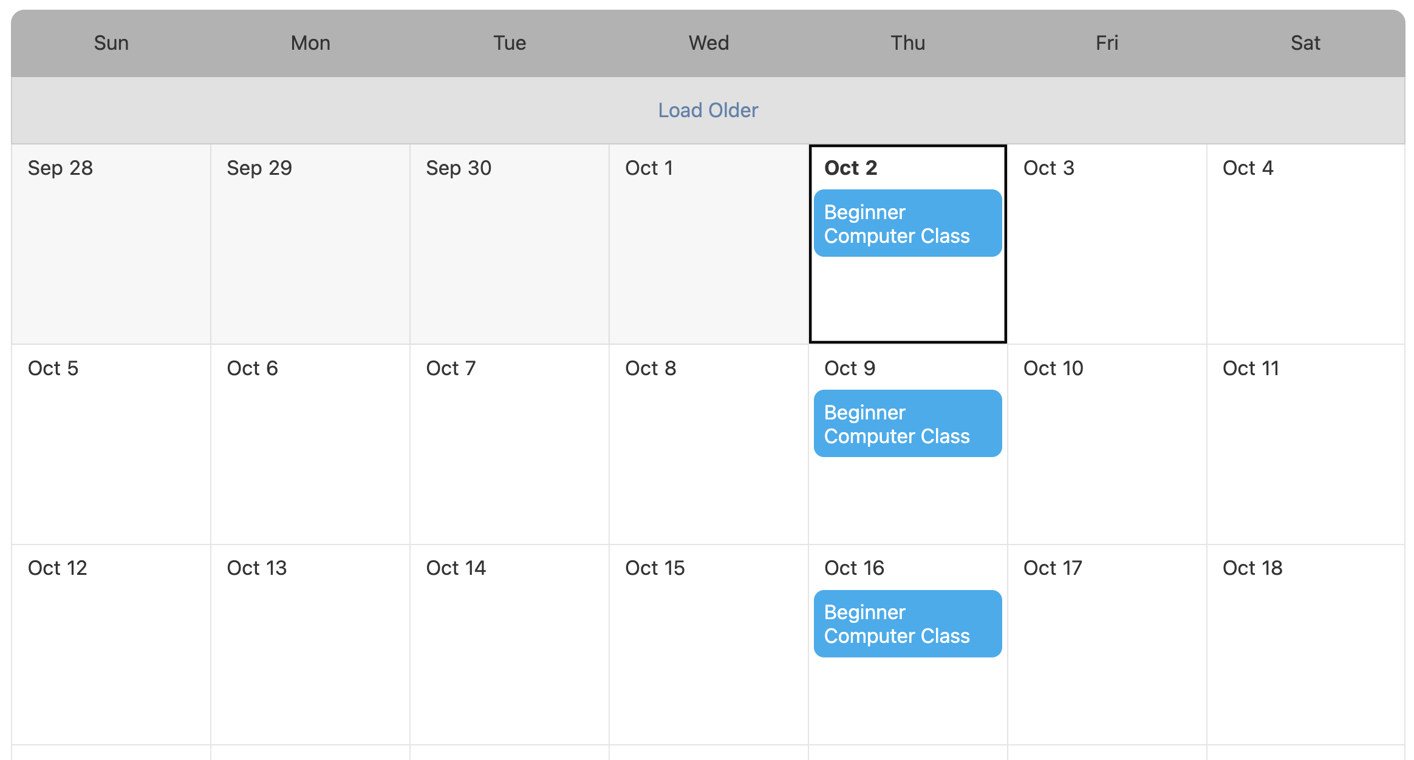
Task: Click the Load Older link
Action: 708,110
